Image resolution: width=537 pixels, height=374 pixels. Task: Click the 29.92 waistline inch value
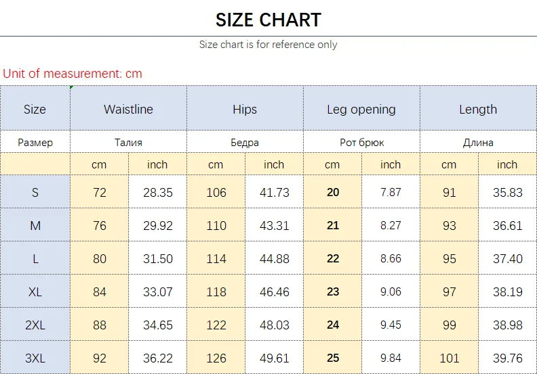click(x=158, y=226)
